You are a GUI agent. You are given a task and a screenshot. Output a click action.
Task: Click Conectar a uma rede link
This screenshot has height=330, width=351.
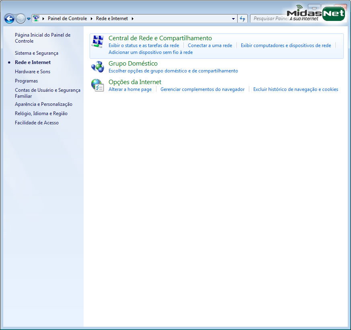point(210,45)
